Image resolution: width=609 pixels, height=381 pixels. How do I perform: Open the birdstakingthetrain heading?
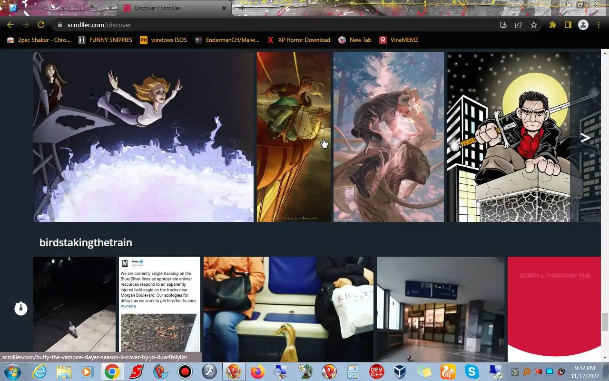[86, 242]
